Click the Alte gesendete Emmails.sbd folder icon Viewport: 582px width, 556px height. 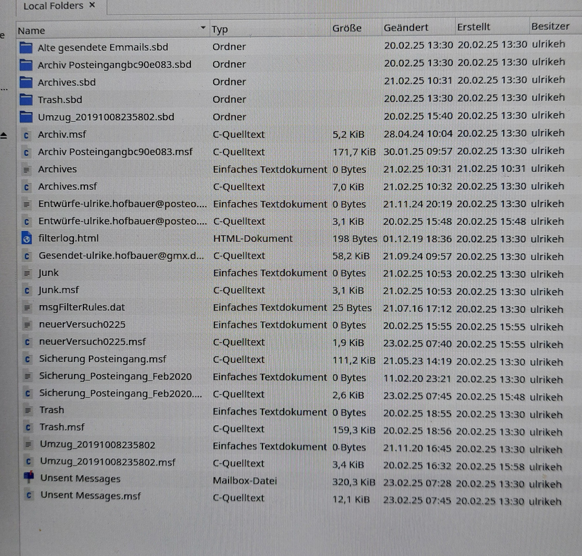pyautogui.click(x=26, y=47)
